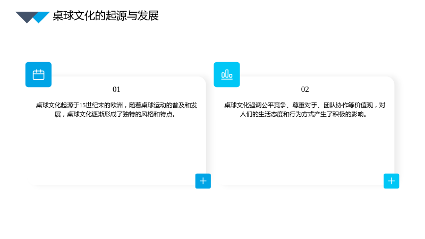Click the blue plus icon on card 01
This screenshot has height=239, width=425.
click(203, 181)
